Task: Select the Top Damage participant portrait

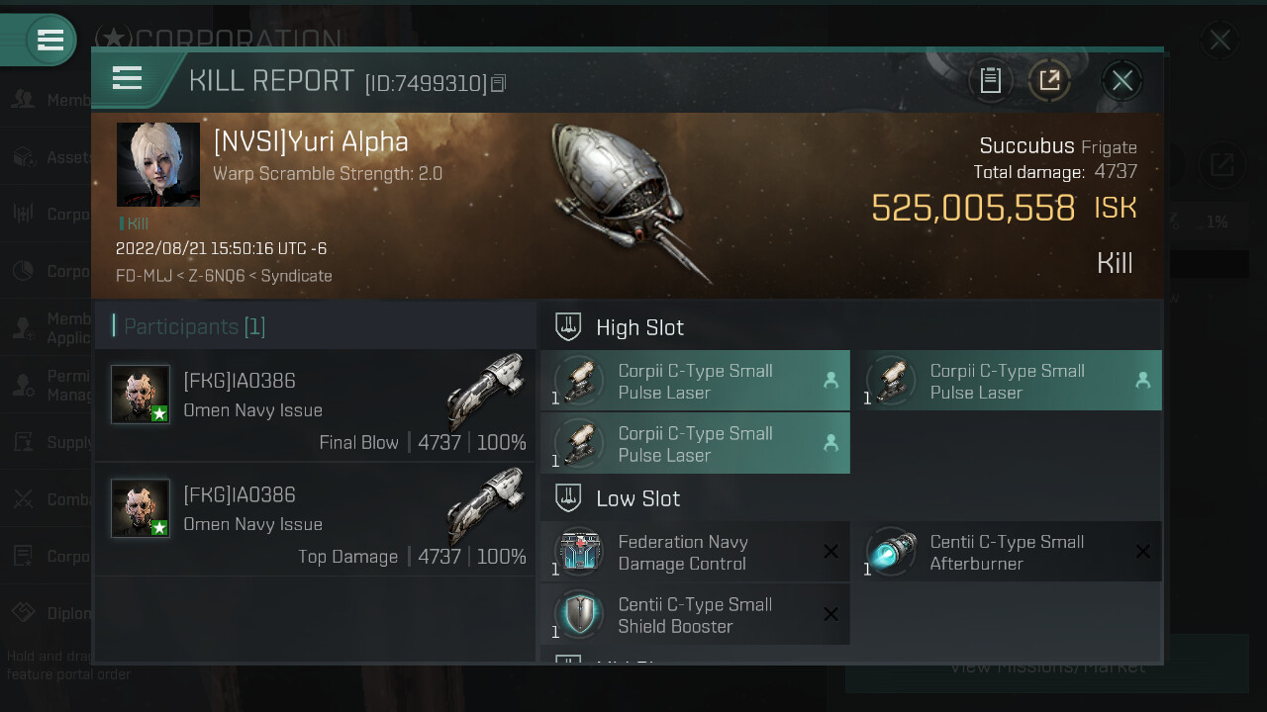Action: pyautogui.click(x=140, y=508)
